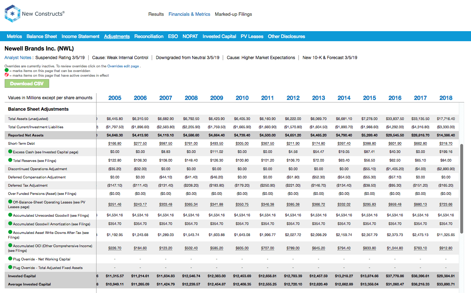Click 2018 Invested Capital value $29,384.81
Viewport: 471px width, 293px height.
pos(446,276)
